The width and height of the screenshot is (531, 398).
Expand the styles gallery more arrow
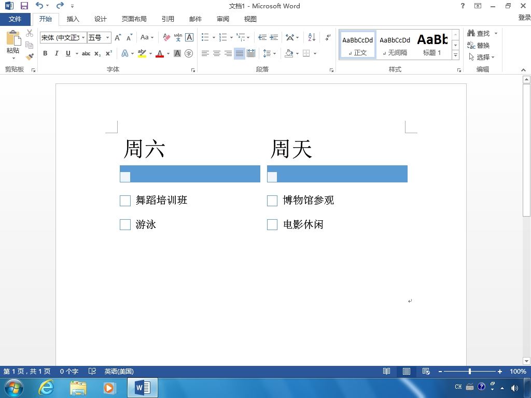pyautogui.click(x=455, y=55)
